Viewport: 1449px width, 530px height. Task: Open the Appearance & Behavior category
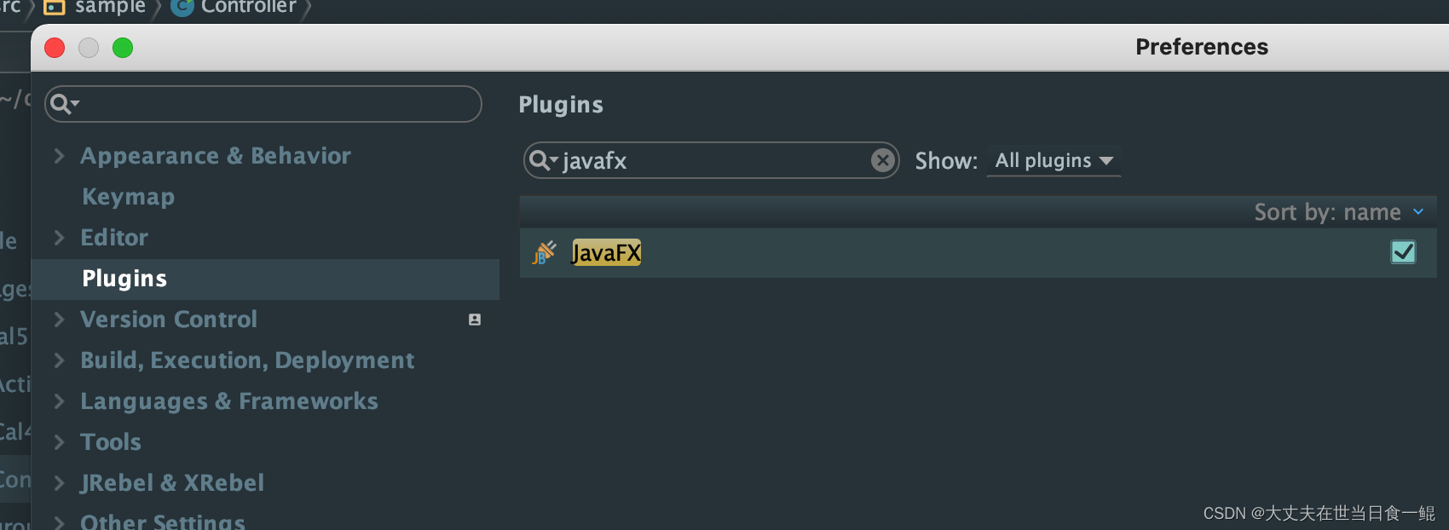[216, 156]
